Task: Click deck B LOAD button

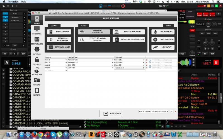Action: 215,34
